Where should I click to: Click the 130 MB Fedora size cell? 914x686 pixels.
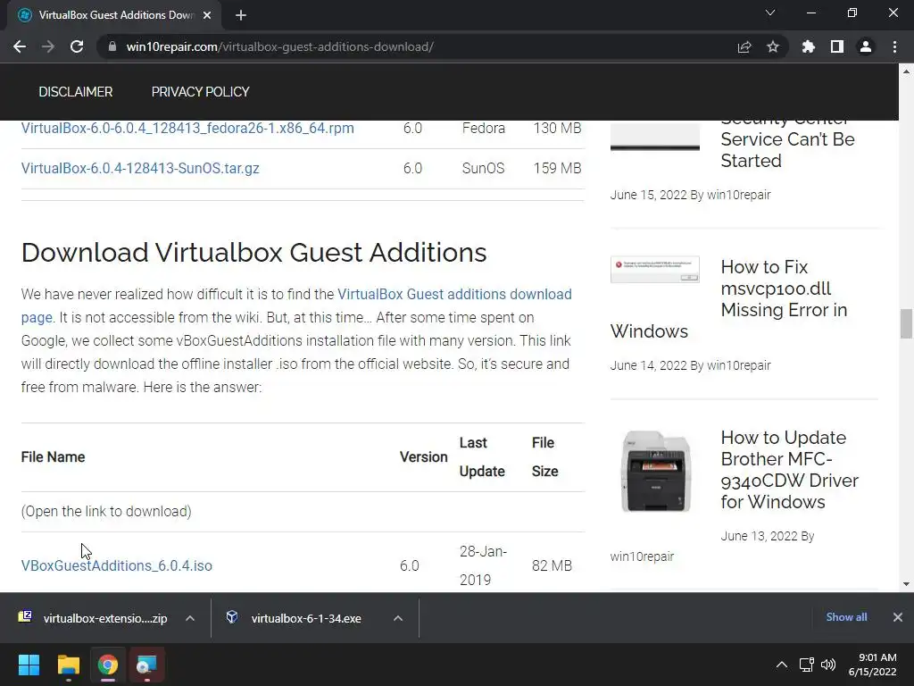point(557,129)
